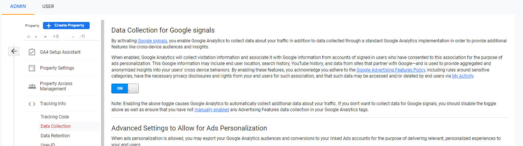Switch to the ADMIN tab
The height and width of the screenshot is (146, 523).
(18, 6)
